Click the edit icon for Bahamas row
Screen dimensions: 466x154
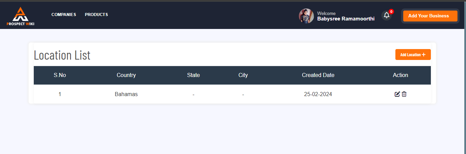[397, 94]
